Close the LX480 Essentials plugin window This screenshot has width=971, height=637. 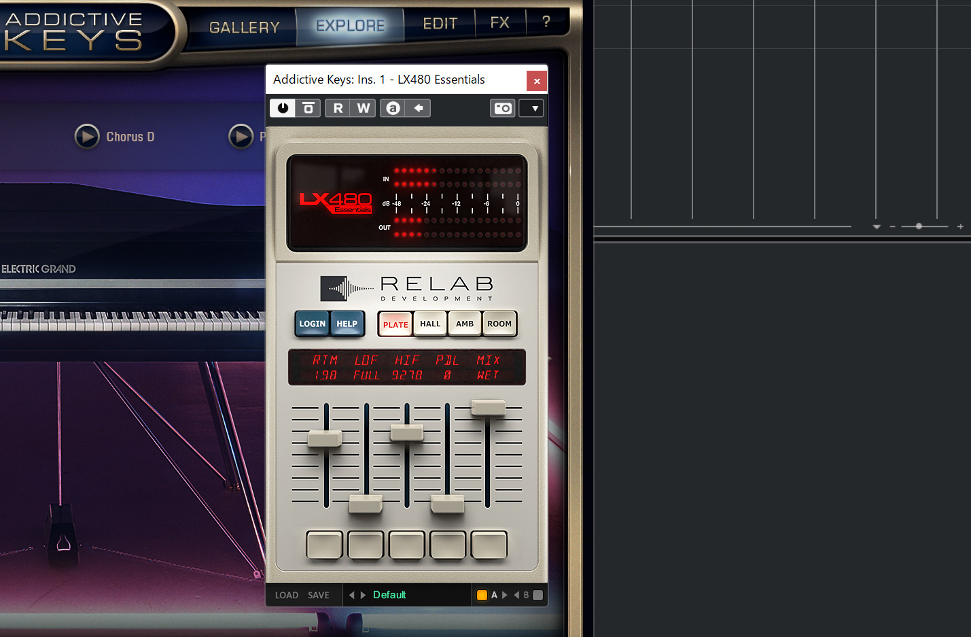coord(537,81)
